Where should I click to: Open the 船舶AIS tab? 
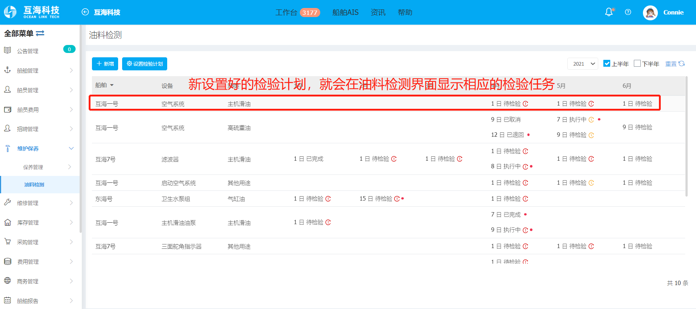(x=345, y=12)
